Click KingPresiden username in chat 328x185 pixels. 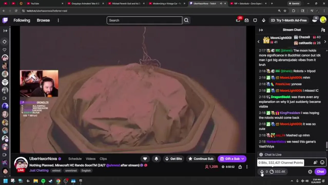point(290,113)
